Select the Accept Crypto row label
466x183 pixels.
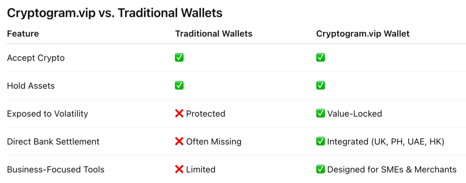[x=35, y=58]
